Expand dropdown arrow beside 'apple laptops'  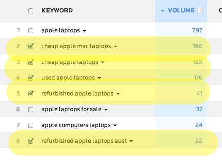84,31
